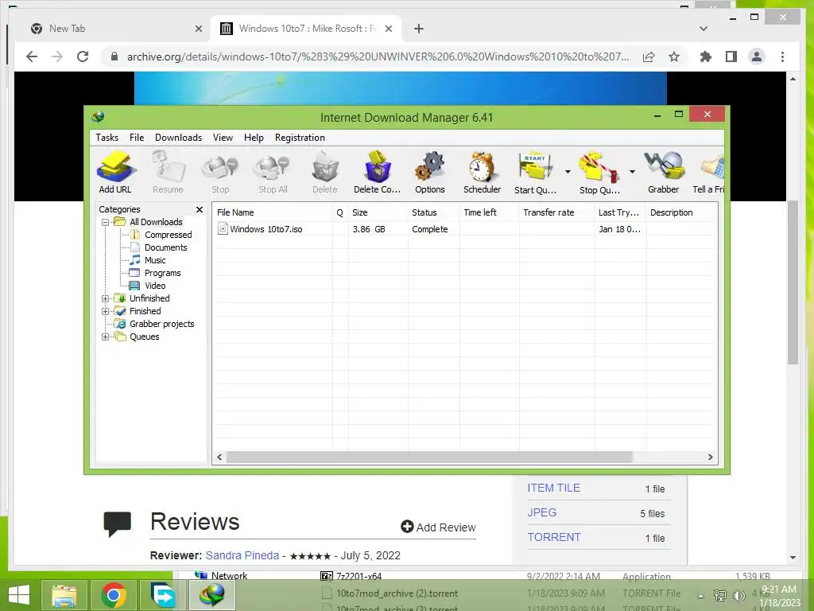Sort by File Name column header
Screen dimensions: 814x611
pyautogui.click(x=273, y=212)
